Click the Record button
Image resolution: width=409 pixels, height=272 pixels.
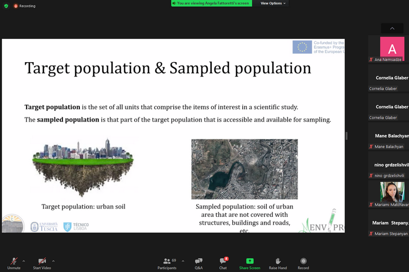[303, 263]
